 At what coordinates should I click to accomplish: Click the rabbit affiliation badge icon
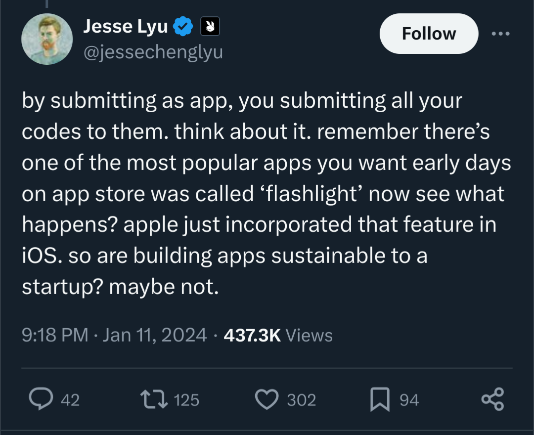click(x=210, y=26)
